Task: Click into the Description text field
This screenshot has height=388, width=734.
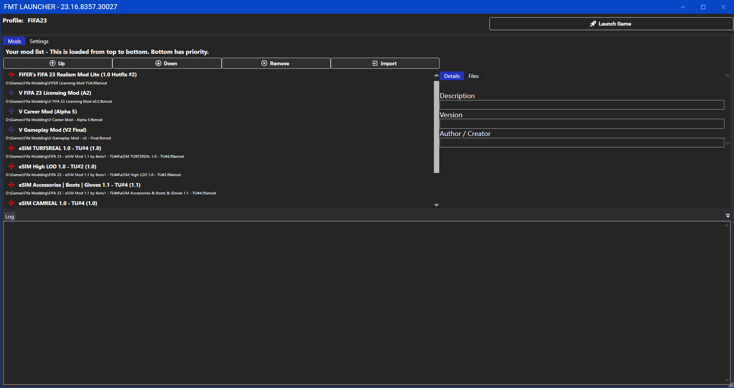Action: click(581, 105)
